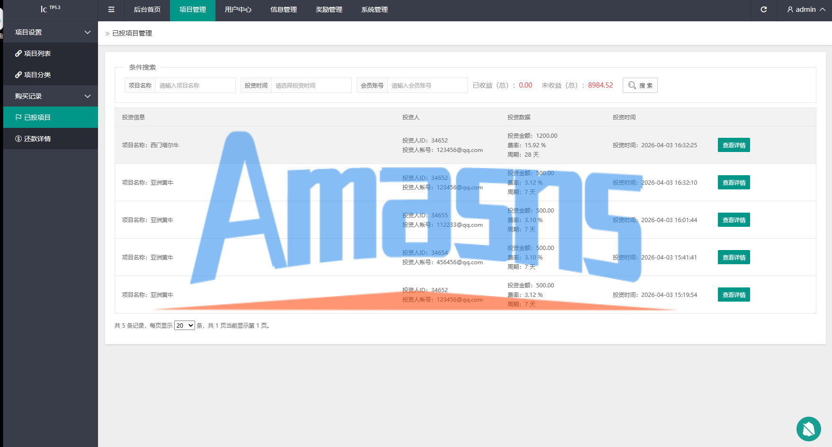Open 项目分类 in the sidebar

pos(51,75)
